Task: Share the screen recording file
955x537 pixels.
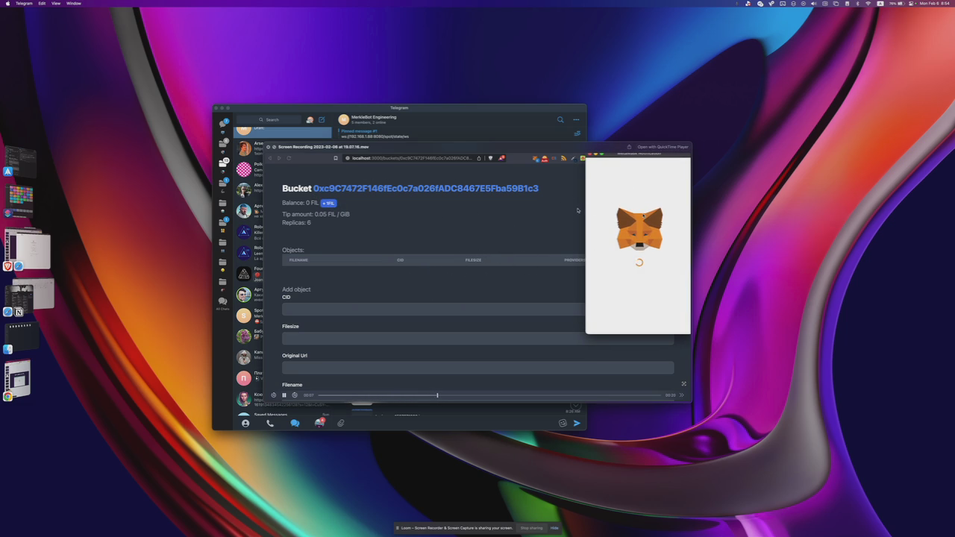Action: tap(629, 147)
